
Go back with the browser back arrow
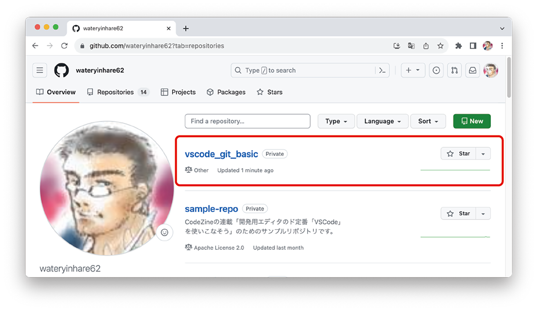pos(35,46)
